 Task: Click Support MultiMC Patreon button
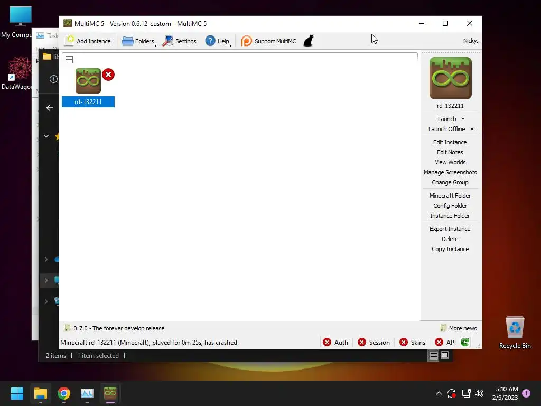click(x=268, y=41)
